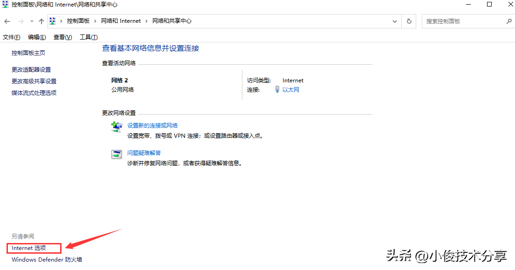Image resolution: width=515 pixels, height=270 pixels.
Task: Click the Refresh button beside address bar
Action: 409,21
